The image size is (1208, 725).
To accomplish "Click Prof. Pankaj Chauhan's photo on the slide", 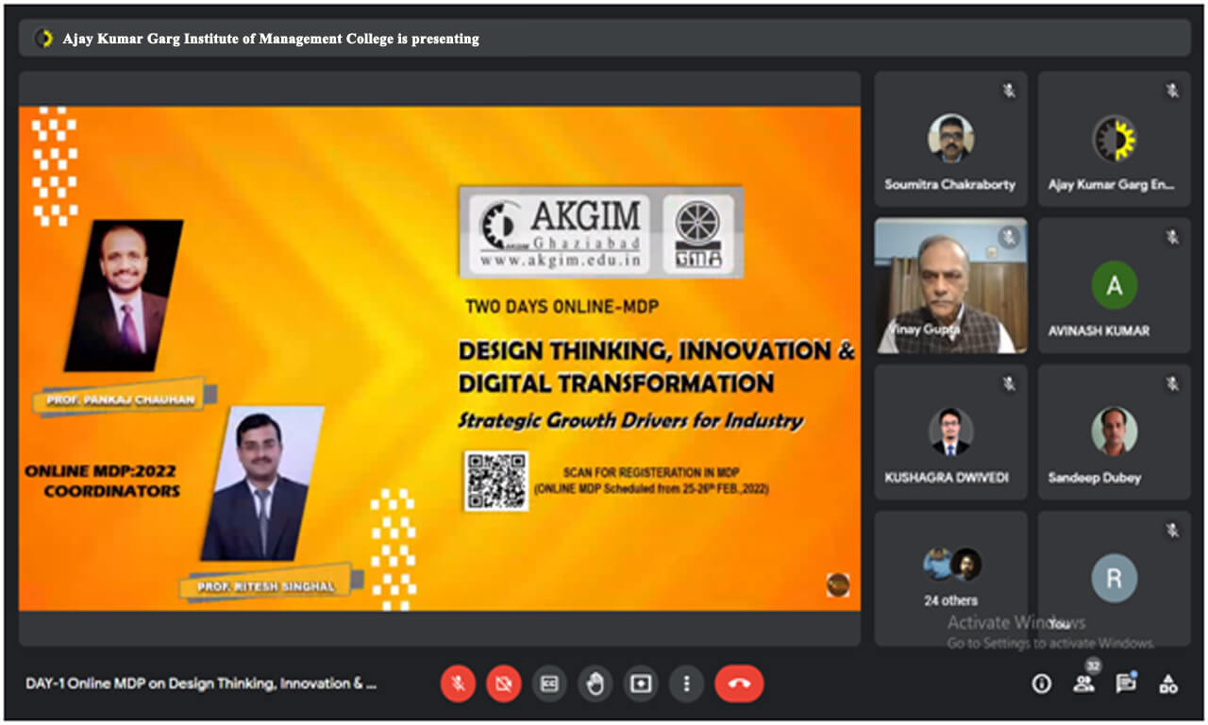I will (124, 295).
